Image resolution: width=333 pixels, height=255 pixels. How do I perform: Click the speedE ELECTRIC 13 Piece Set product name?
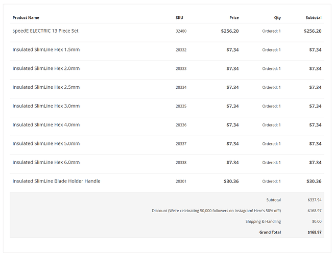pos(45,31)
